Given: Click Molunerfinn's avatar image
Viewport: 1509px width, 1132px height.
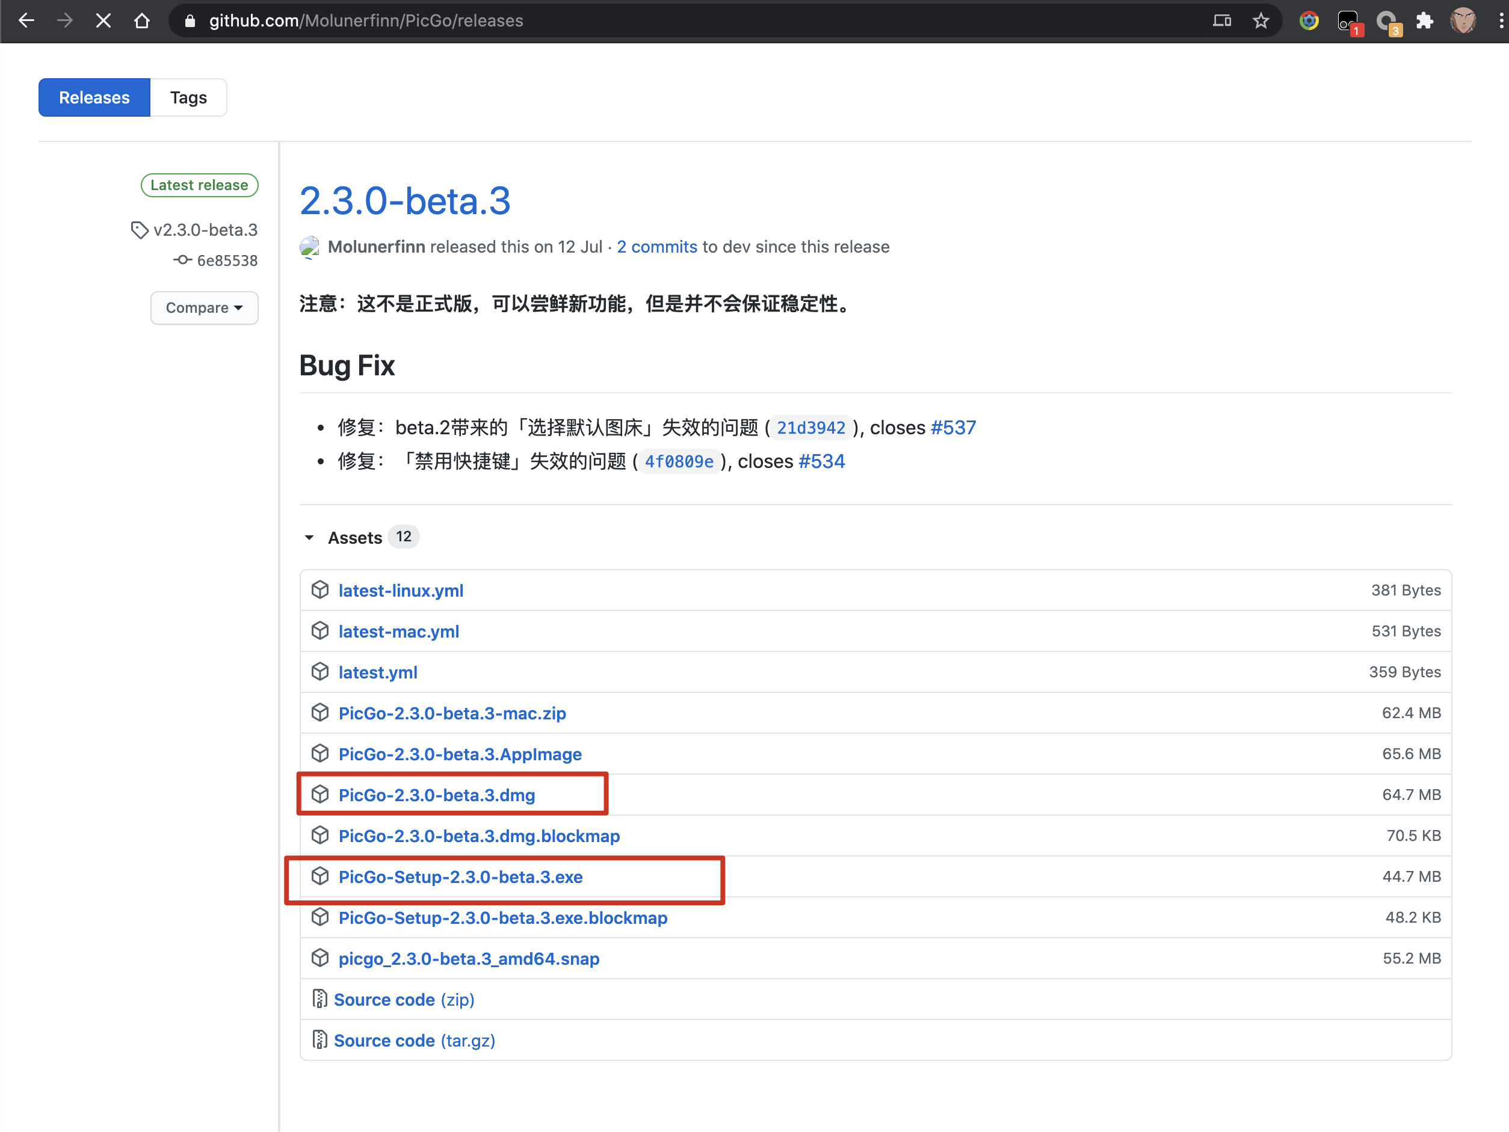Looking at the screenshot, I should click(309, 247).
